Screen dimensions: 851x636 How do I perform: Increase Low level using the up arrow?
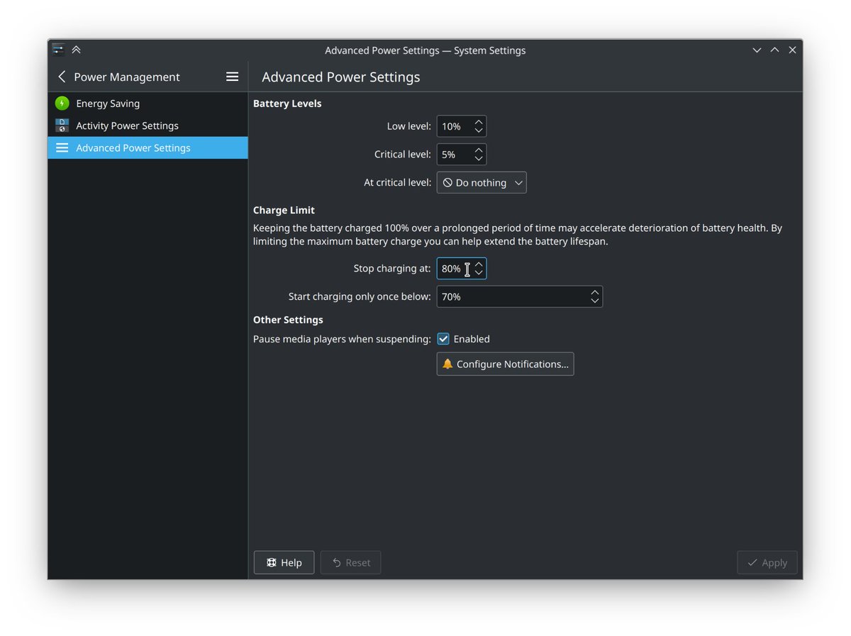pyautogui.click(x=479, y=122)
